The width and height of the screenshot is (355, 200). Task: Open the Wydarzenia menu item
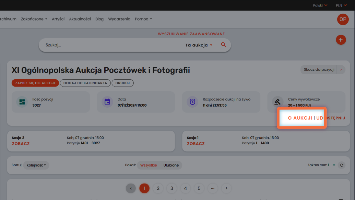pyautogui.click(x=119, y=19)
